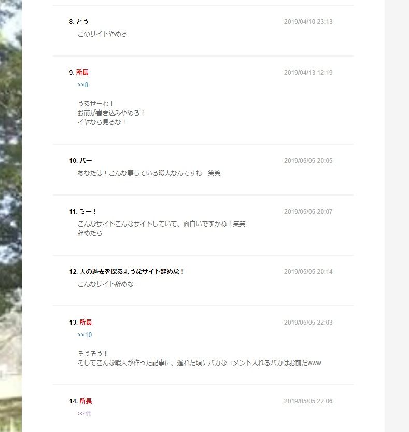409x432 pixels.
Task: Click the >>11 reply reference
Action: [84, 413]
